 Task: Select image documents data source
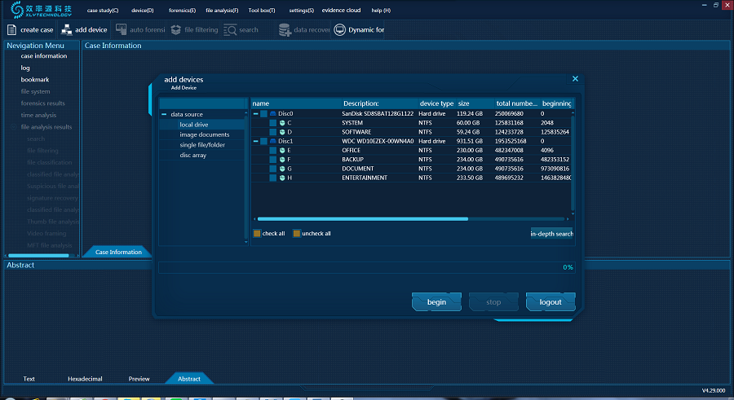tap(204, 134)
